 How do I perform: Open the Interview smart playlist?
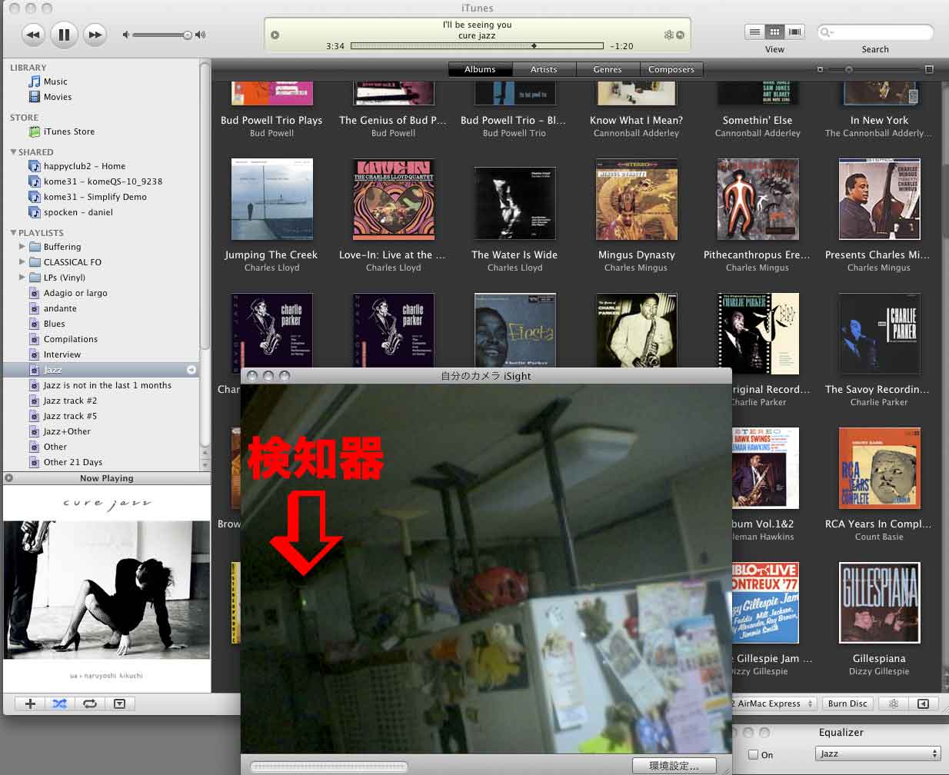coord(62,354)
